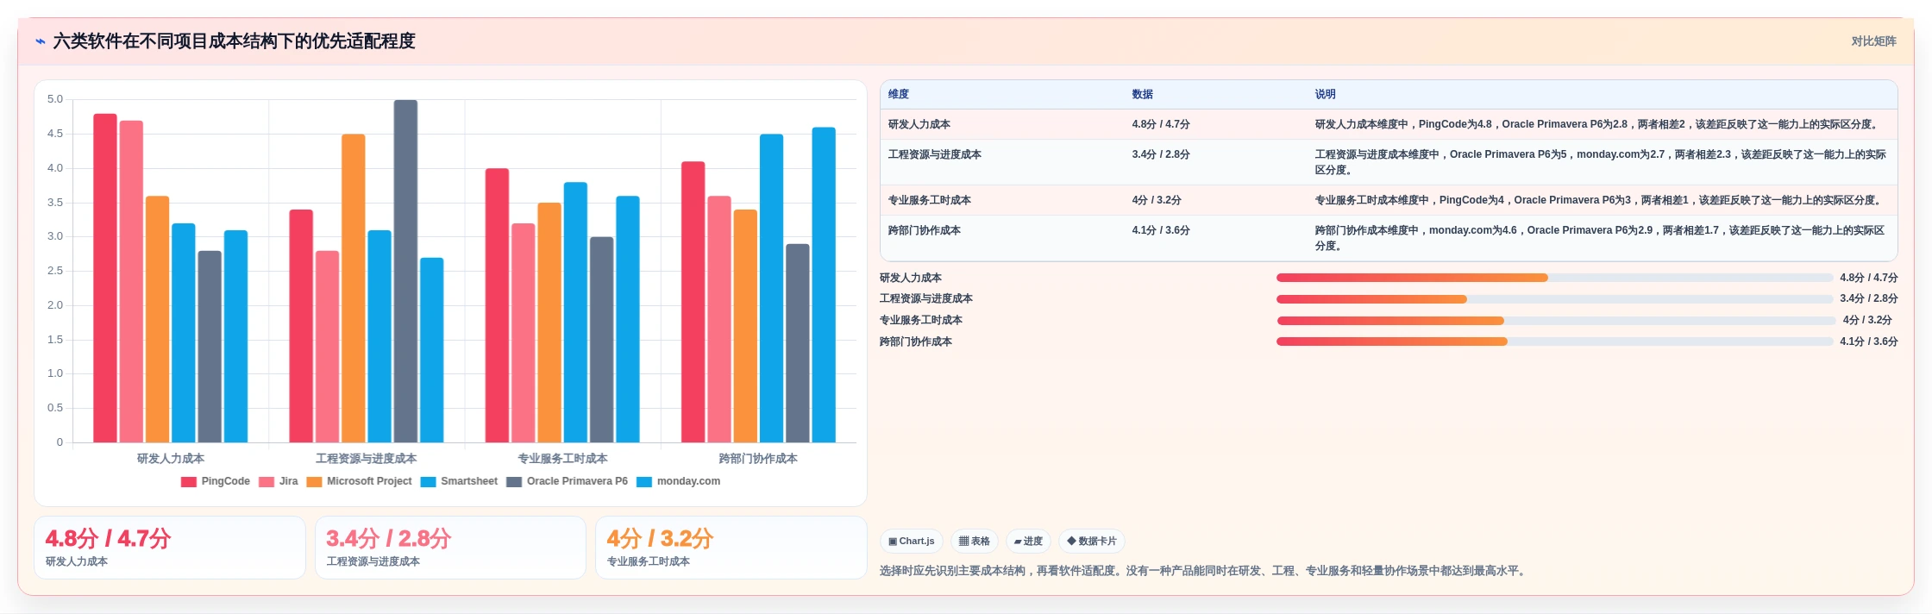Click the 跨部门协作成本 x-axis label
Image resolution: width=1932 pixels, height=614 pixels.
click(758, 459)
